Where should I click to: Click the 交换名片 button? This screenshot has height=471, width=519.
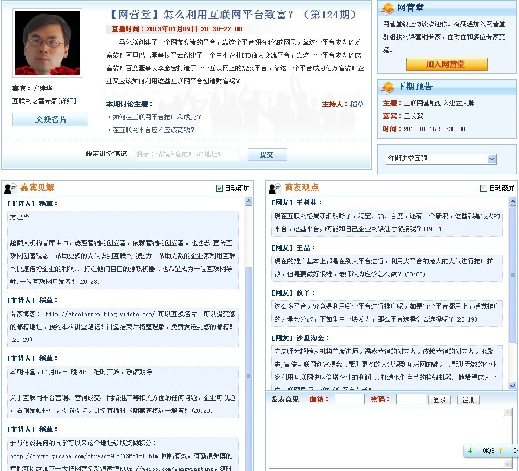tap(51, 119)
